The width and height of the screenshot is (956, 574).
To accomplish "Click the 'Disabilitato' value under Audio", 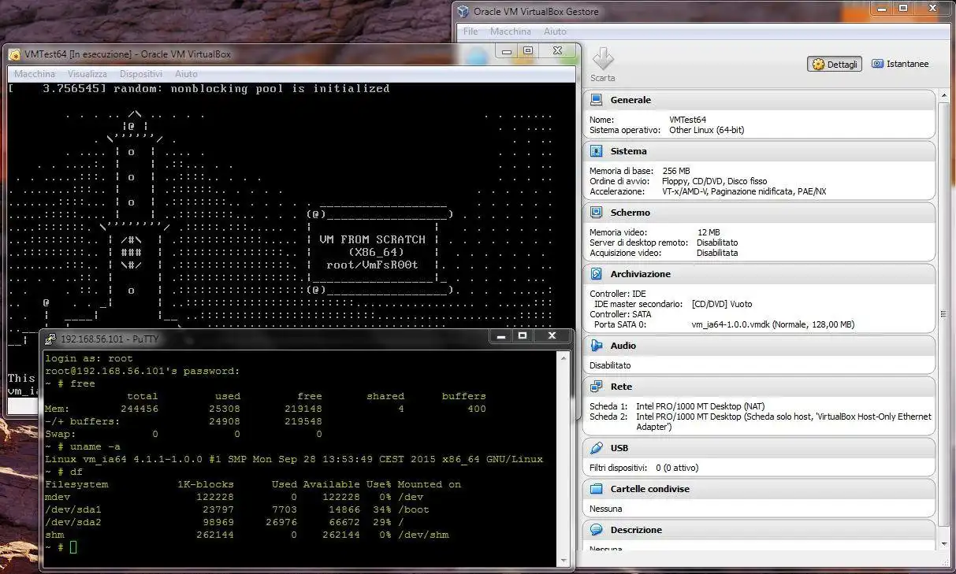I will tap(610, 365).
